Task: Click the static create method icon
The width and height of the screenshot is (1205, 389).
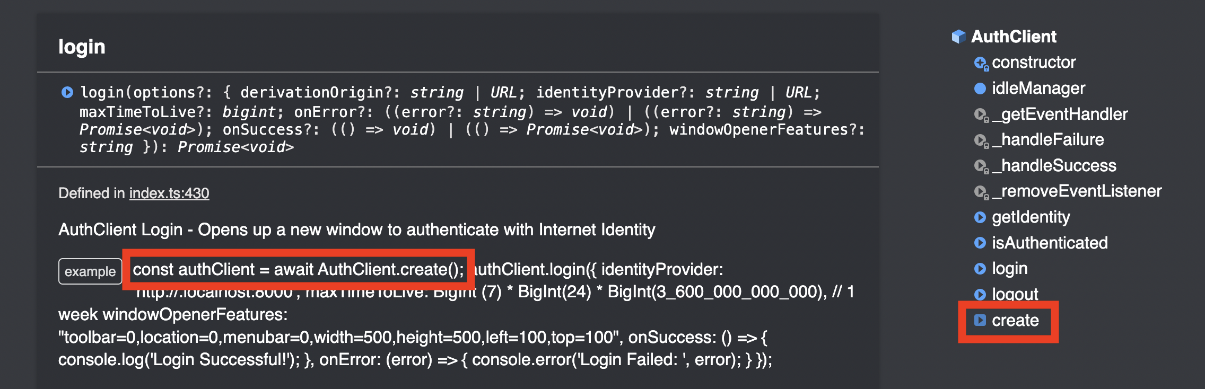Action: [980, 320]
